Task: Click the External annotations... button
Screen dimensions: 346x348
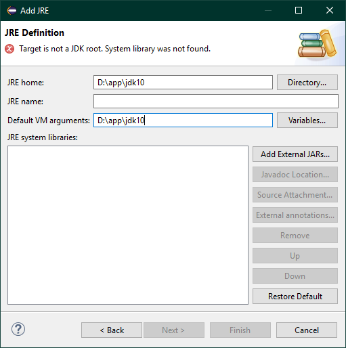Action: click(x=295, y=215)
